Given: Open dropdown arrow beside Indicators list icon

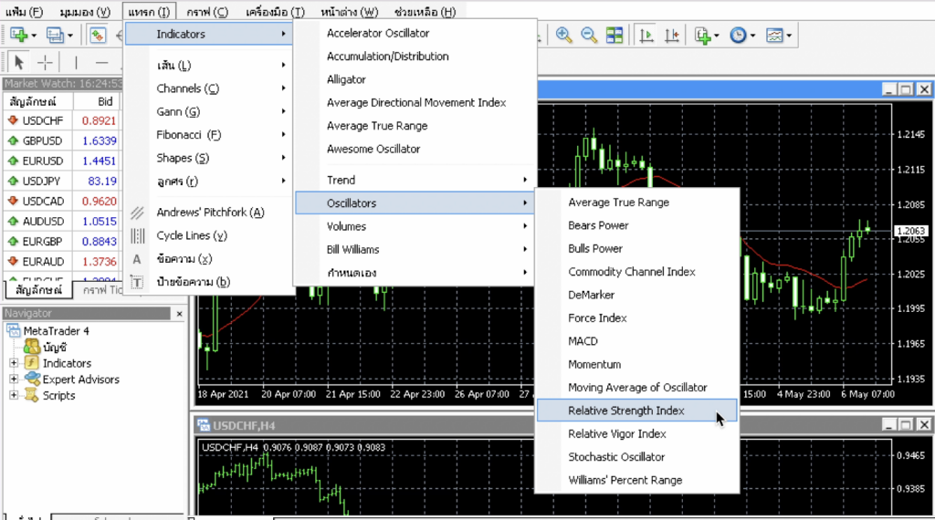Looking at the screenshot, I should (x=717, y=36).
